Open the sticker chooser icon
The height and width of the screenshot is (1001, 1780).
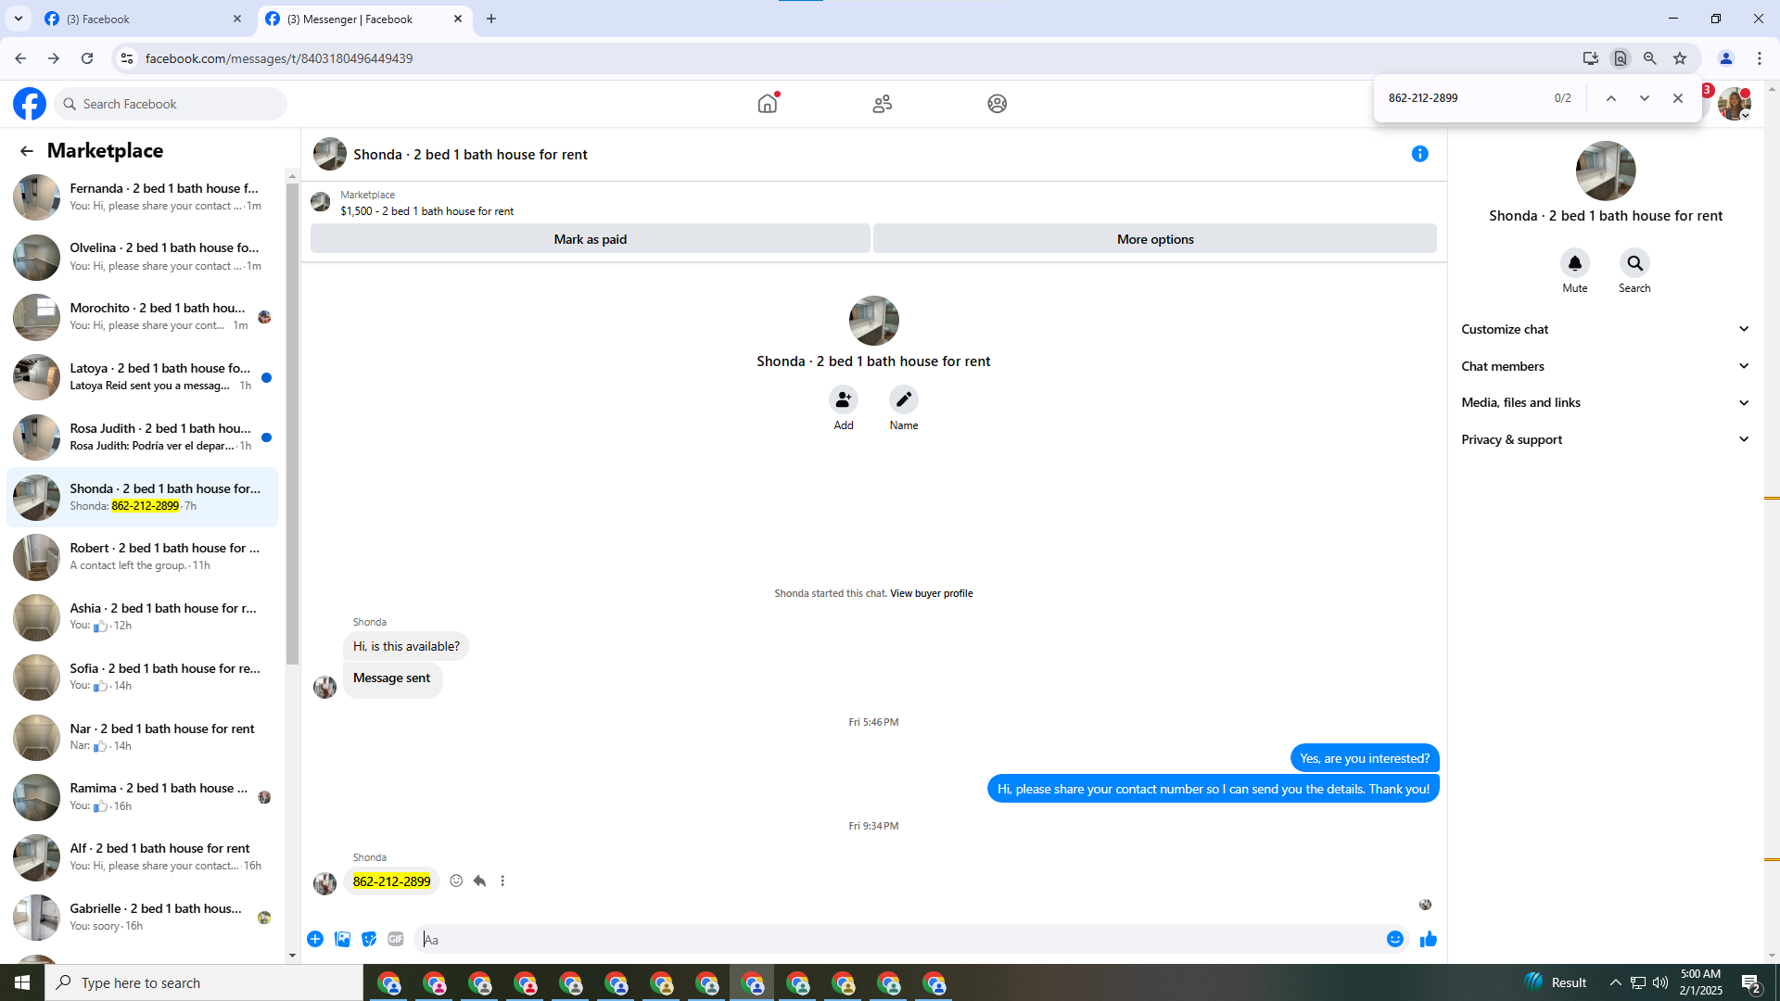(x=369, y=939)
